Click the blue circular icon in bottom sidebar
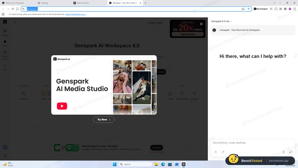 [x=5, y=147]
